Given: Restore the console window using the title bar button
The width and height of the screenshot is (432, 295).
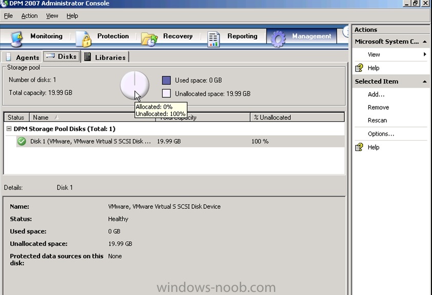Looking at the screenshot, I should (x=416, y=3).
